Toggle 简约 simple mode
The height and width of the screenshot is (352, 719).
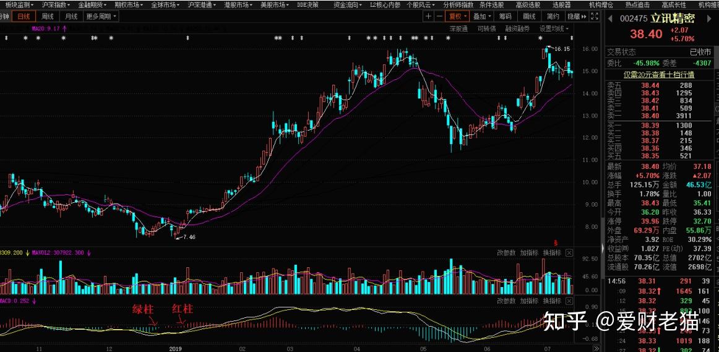tap(553, 17)
